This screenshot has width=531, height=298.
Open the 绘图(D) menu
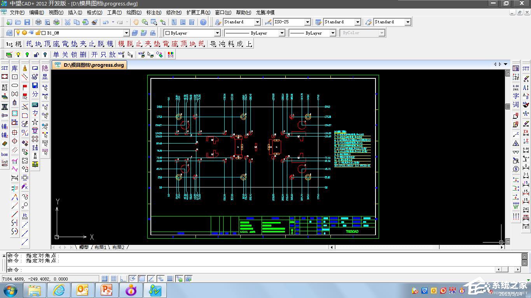(x=134, y=13)
